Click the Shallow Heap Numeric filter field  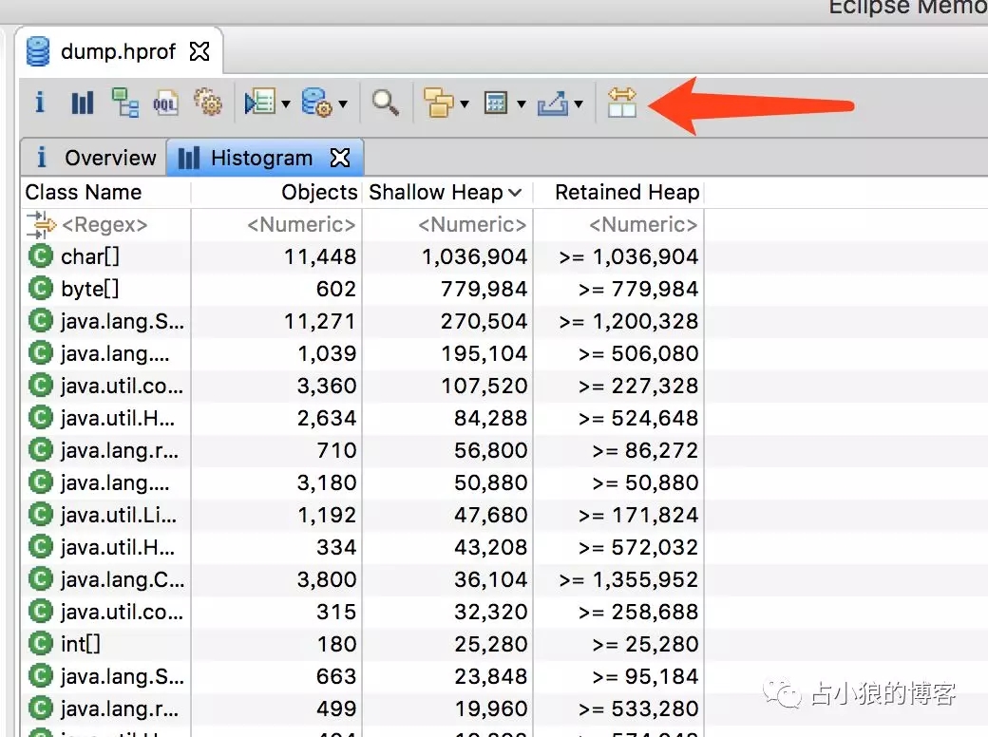pyautogui.click(x=447, y=224)
